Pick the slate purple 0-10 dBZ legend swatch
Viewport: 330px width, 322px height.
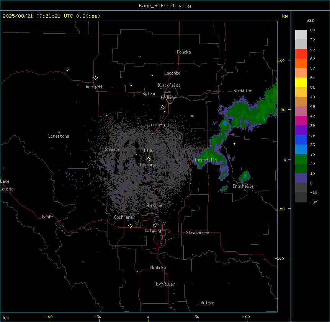click(301, 178)
